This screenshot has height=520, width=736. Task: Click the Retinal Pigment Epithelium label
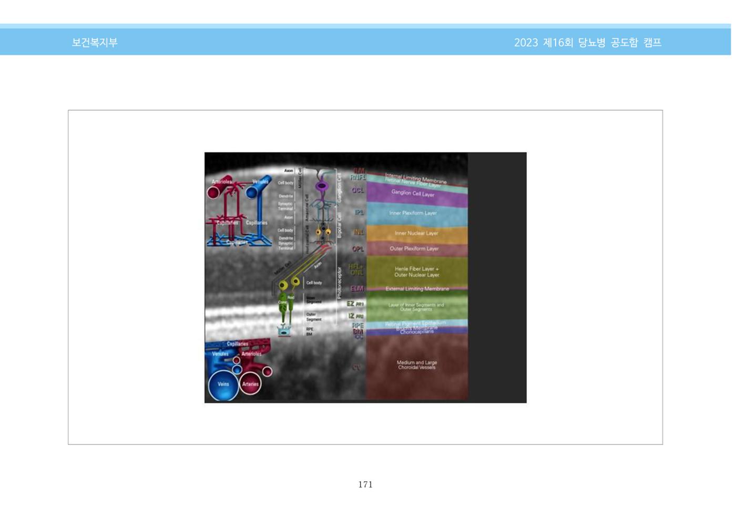(415, 324)
